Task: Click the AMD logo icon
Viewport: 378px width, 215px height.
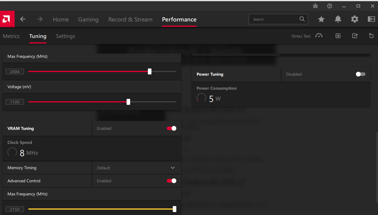Action: [x=7, y=19]
